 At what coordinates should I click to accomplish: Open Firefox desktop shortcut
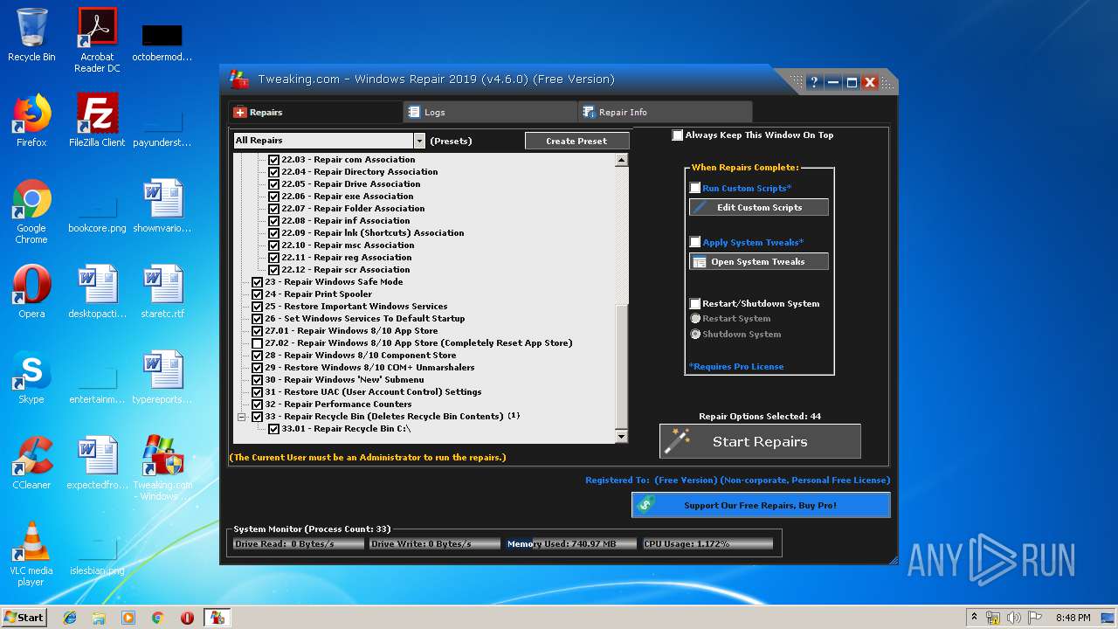(31, 121)
